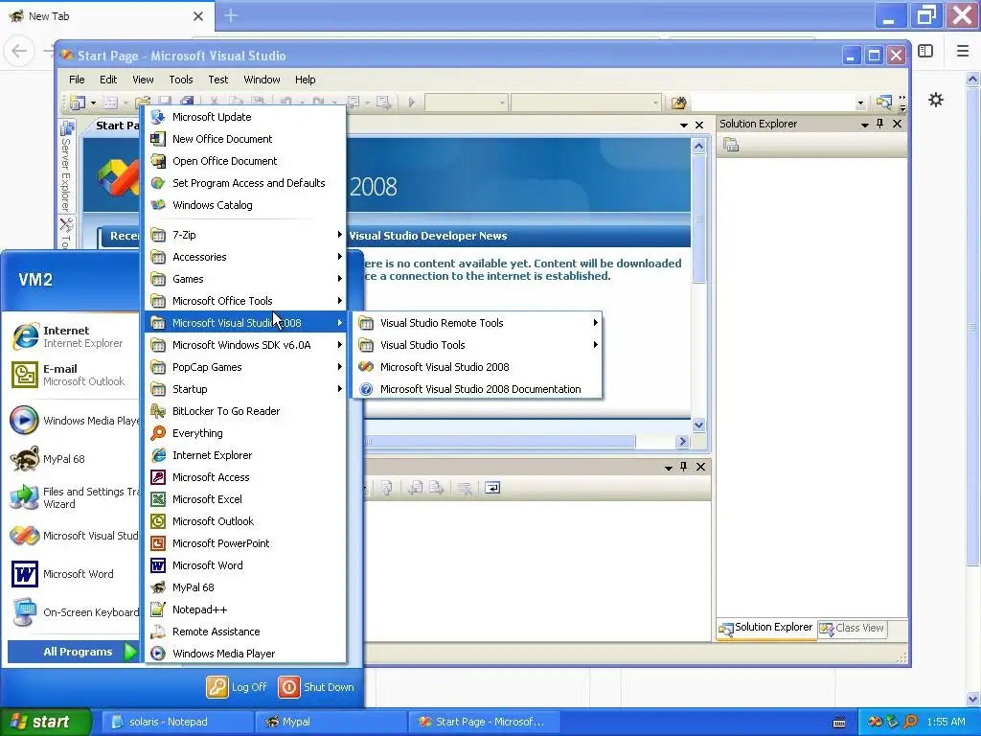Open the Test menu
This screenshot has height=736, width=981.
point(217,80)
